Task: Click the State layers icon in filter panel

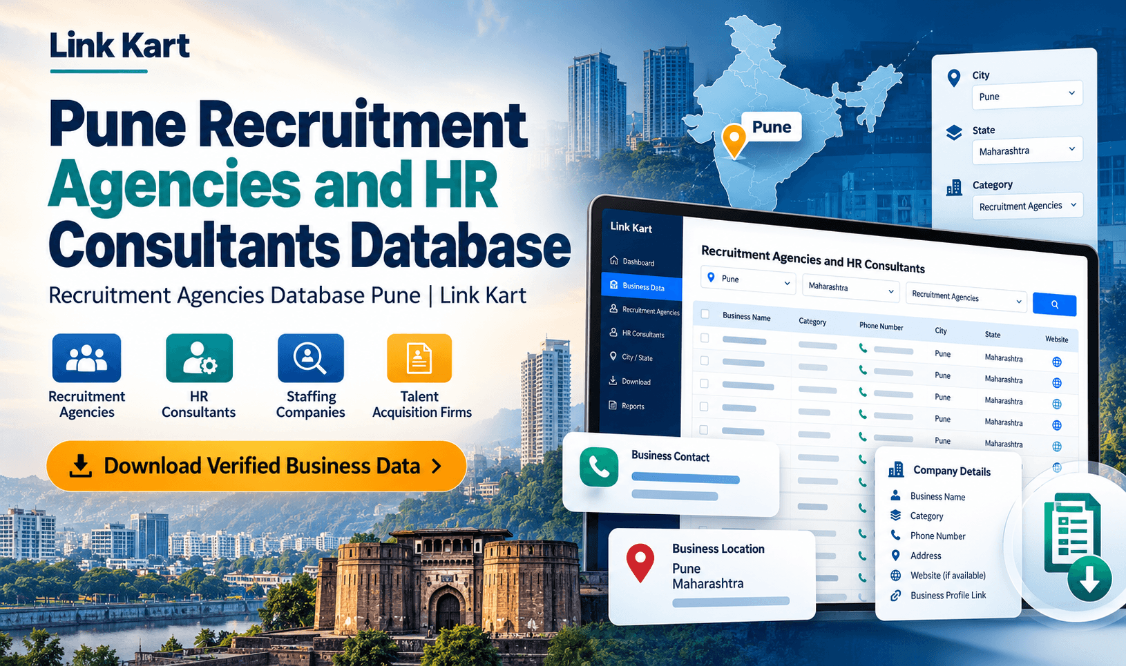Action: [x=954, y=133]
